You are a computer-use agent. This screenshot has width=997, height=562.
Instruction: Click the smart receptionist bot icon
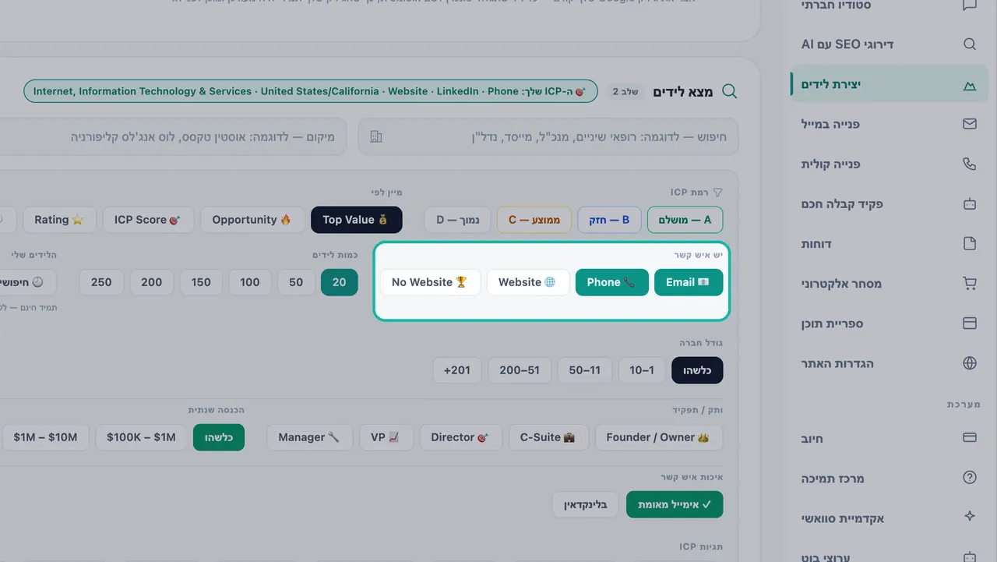pyautogui.click(x=970, y=203)
